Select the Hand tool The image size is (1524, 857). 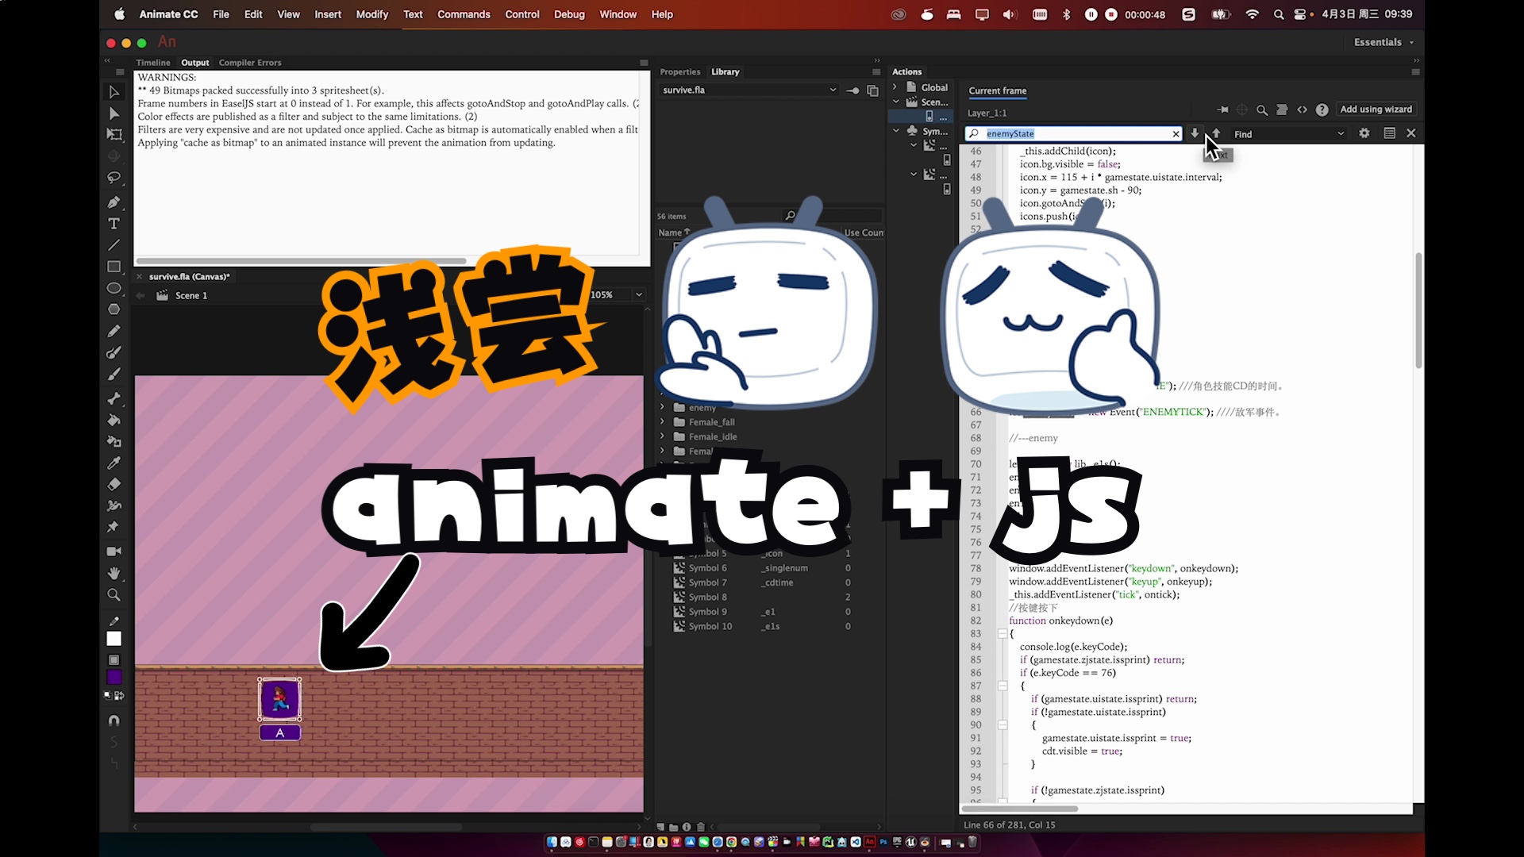pos(114,573)
